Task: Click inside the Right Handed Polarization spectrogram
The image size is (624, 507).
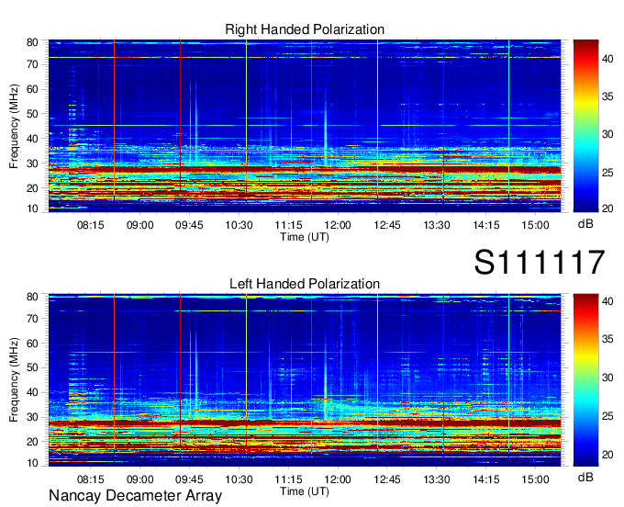Action: [305, 126]
